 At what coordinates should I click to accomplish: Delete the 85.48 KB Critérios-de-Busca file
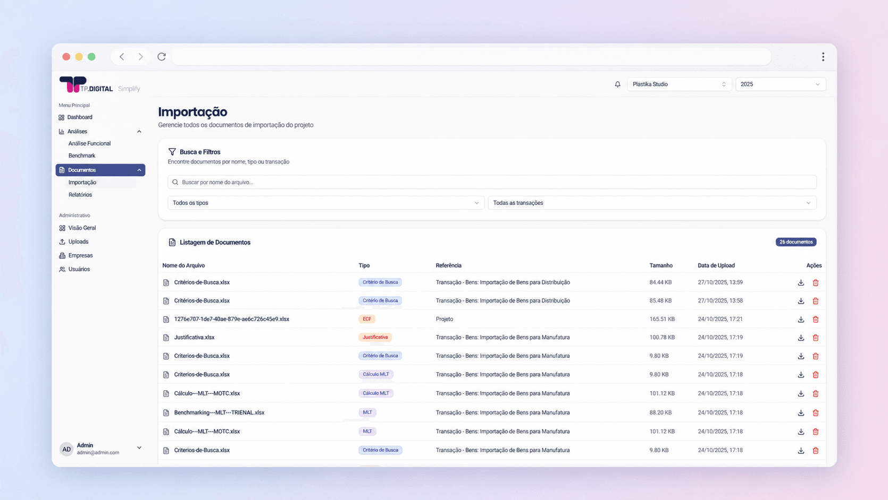pyautogui.click(x=816, y=301)
